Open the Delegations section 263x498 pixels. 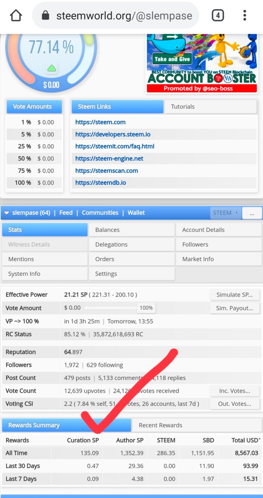131,245
